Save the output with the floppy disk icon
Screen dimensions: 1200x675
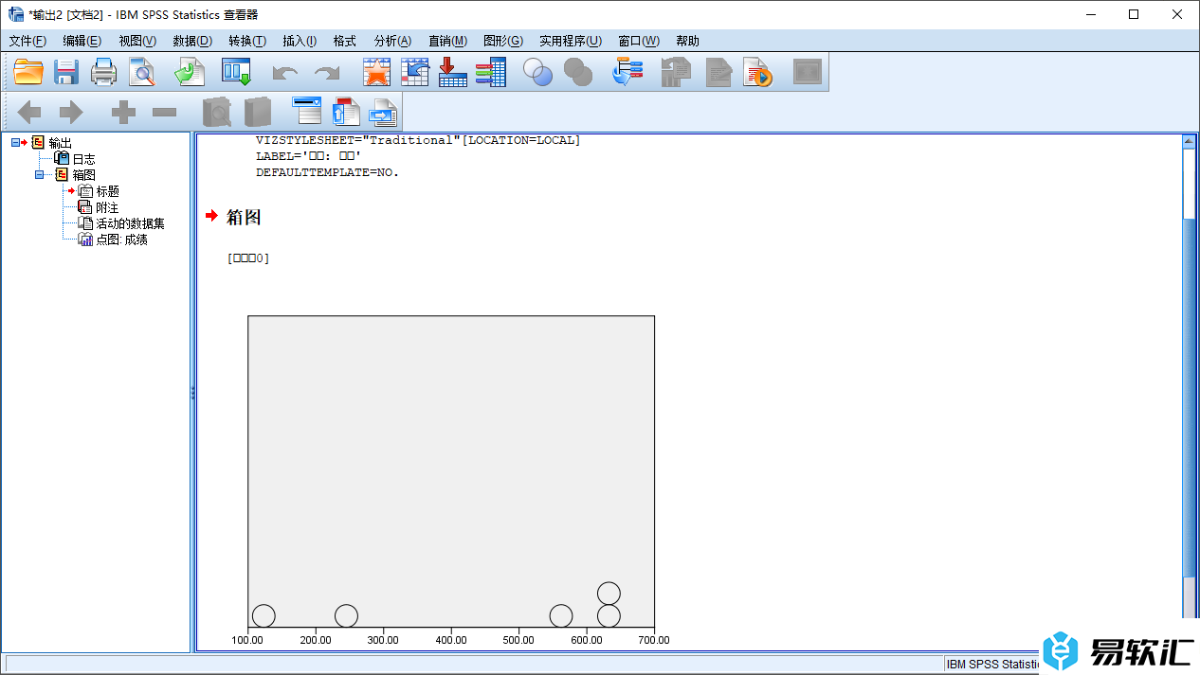(x=65, y=72)
